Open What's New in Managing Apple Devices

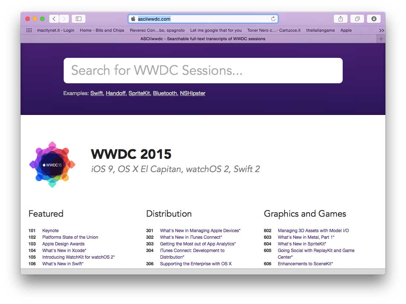(200, 230)
